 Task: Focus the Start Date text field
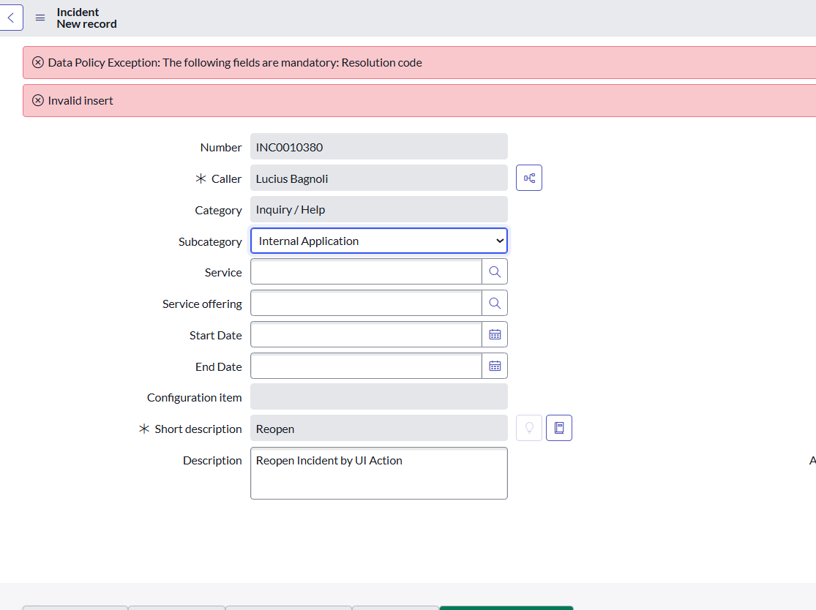tap(366, 334)
